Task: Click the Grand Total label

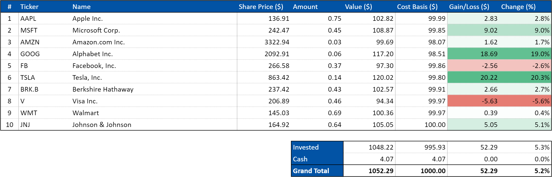Action: (x=317, y=171)
